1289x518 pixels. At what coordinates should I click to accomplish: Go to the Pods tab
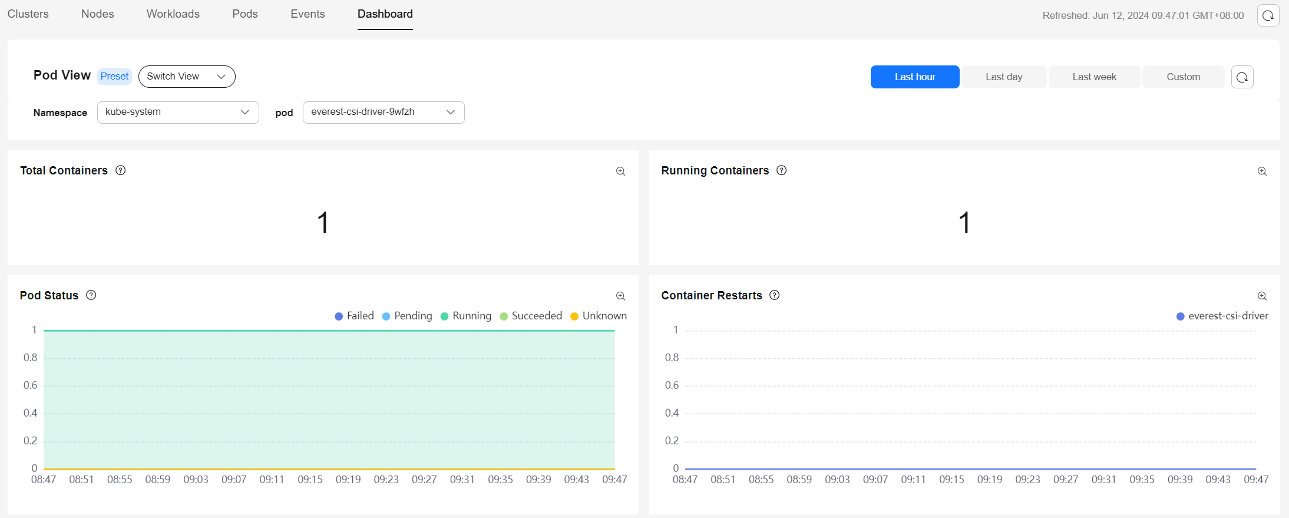pyautogui.click(x=245, y=14)
